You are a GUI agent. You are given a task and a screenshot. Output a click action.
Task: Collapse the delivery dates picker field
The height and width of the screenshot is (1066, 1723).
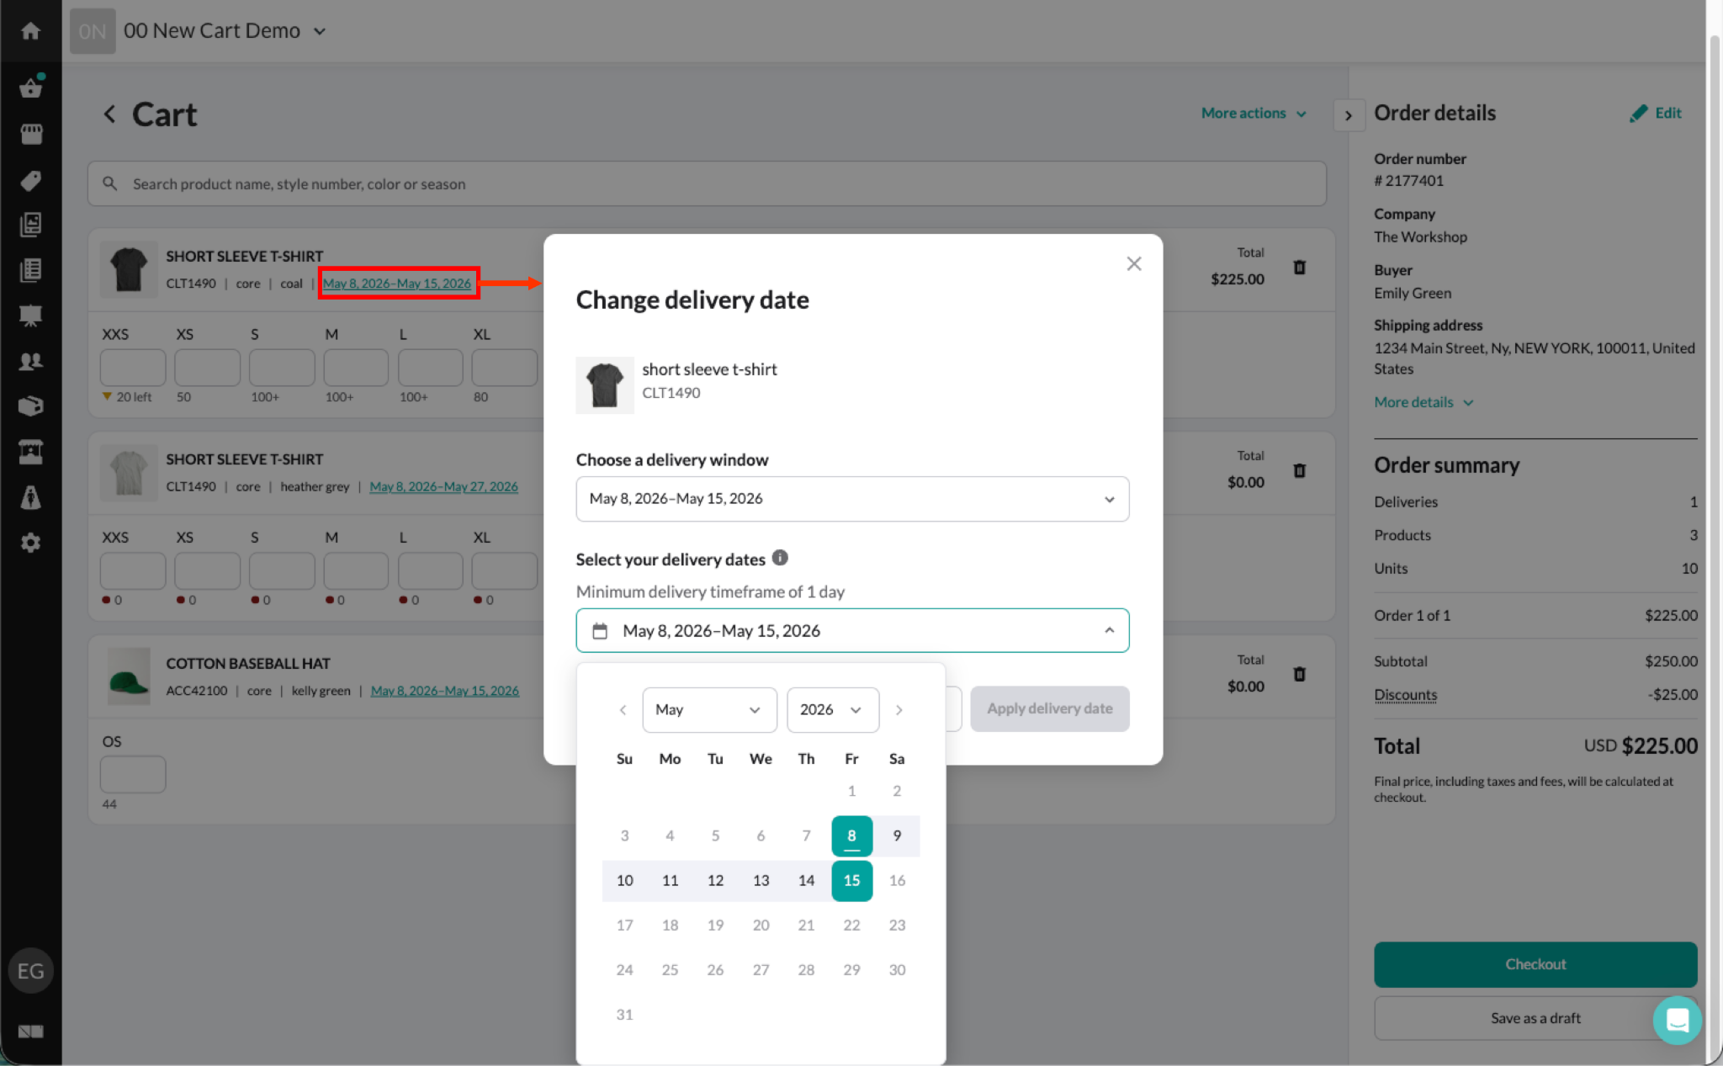tap(851, 630)
